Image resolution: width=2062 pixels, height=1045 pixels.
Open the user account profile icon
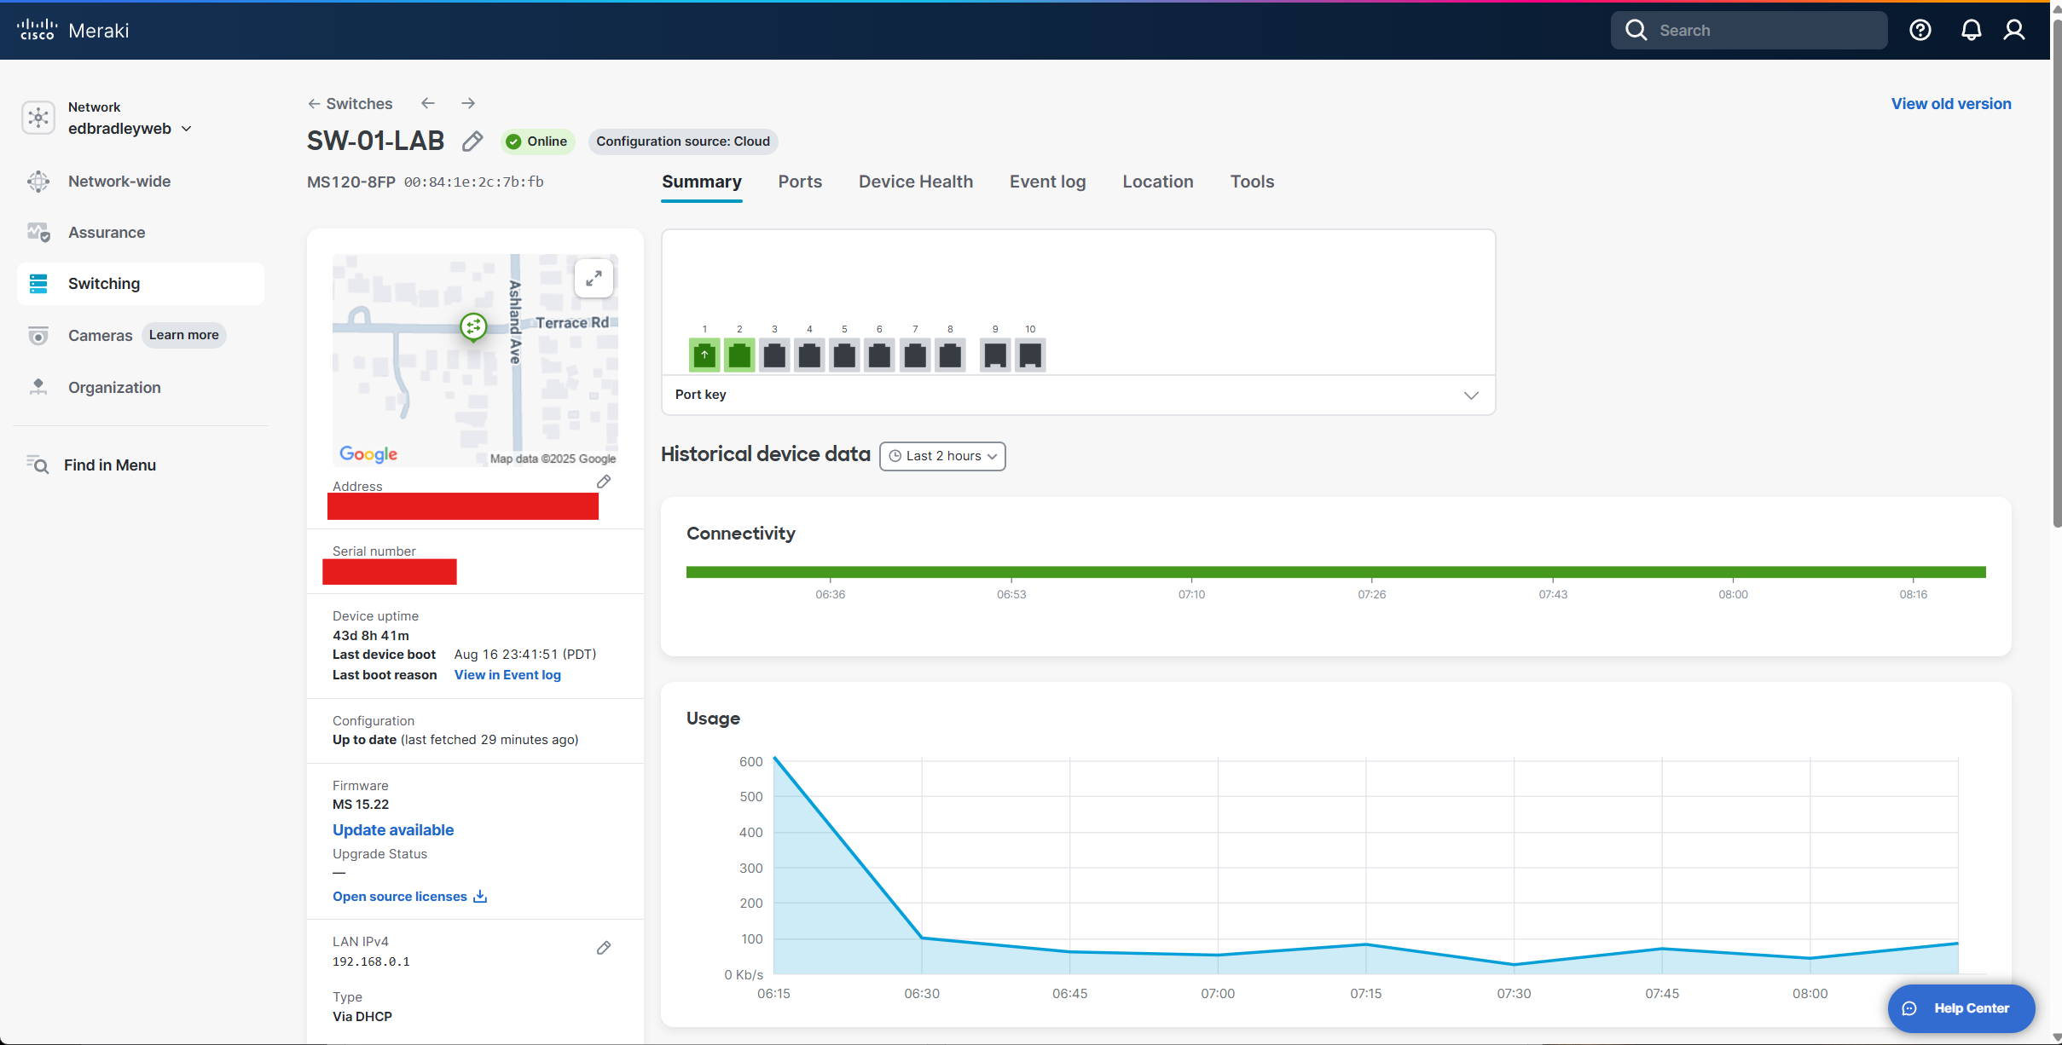point(2014,31)
